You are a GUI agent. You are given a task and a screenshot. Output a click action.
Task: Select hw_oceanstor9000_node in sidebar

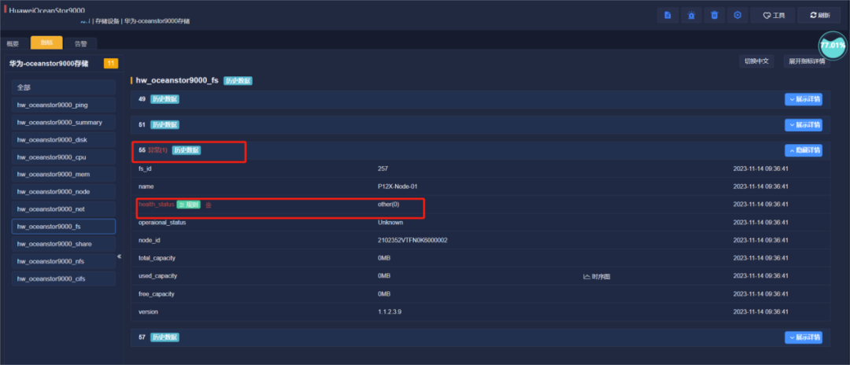pyautogui.click(x=64, y=192)
